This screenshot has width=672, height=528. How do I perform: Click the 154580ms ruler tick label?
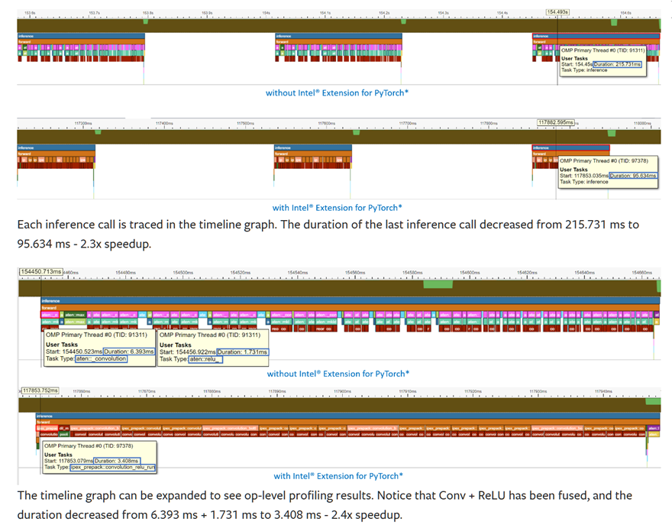(x=412, y=273)
